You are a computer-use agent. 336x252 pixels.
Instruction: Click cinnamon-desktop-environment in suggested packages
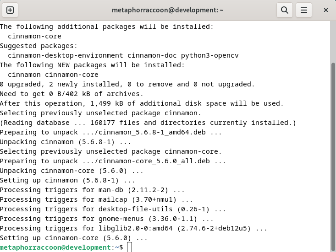coord(66,55)
